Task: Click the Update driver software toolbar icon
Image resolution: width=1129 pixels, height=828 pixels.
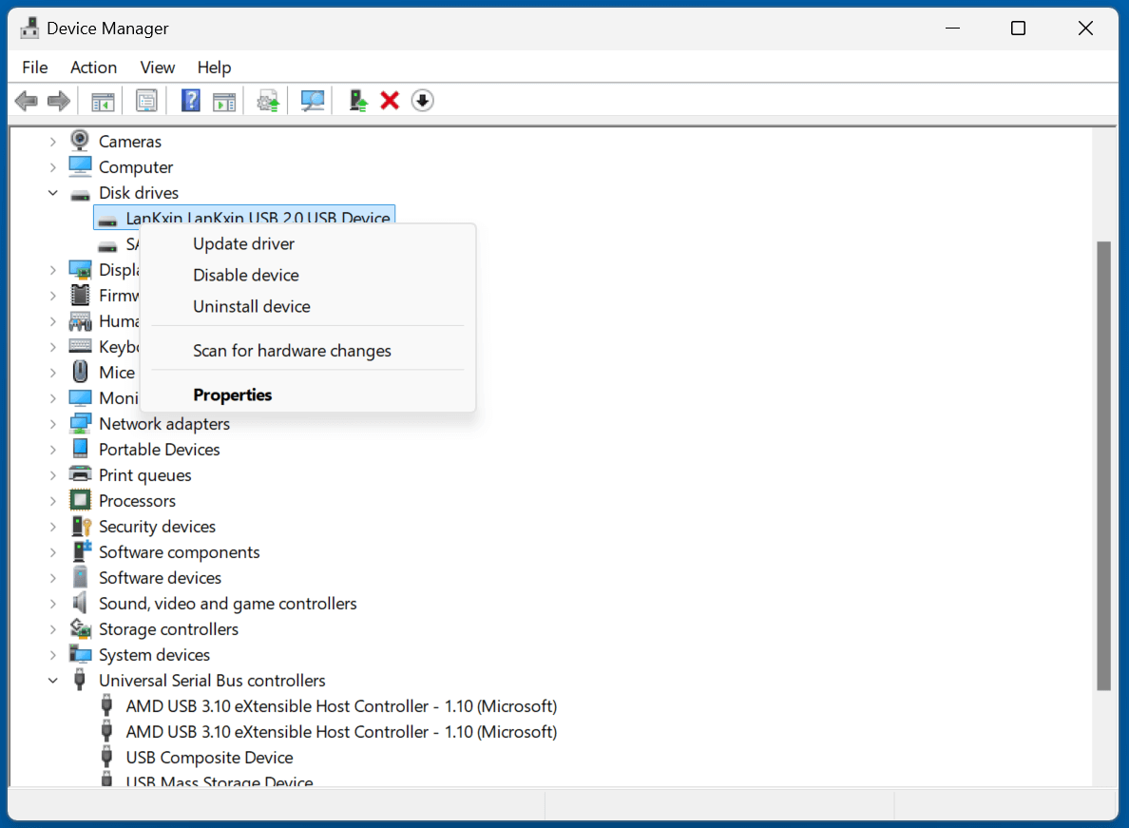Action: (x=267, y=100)
